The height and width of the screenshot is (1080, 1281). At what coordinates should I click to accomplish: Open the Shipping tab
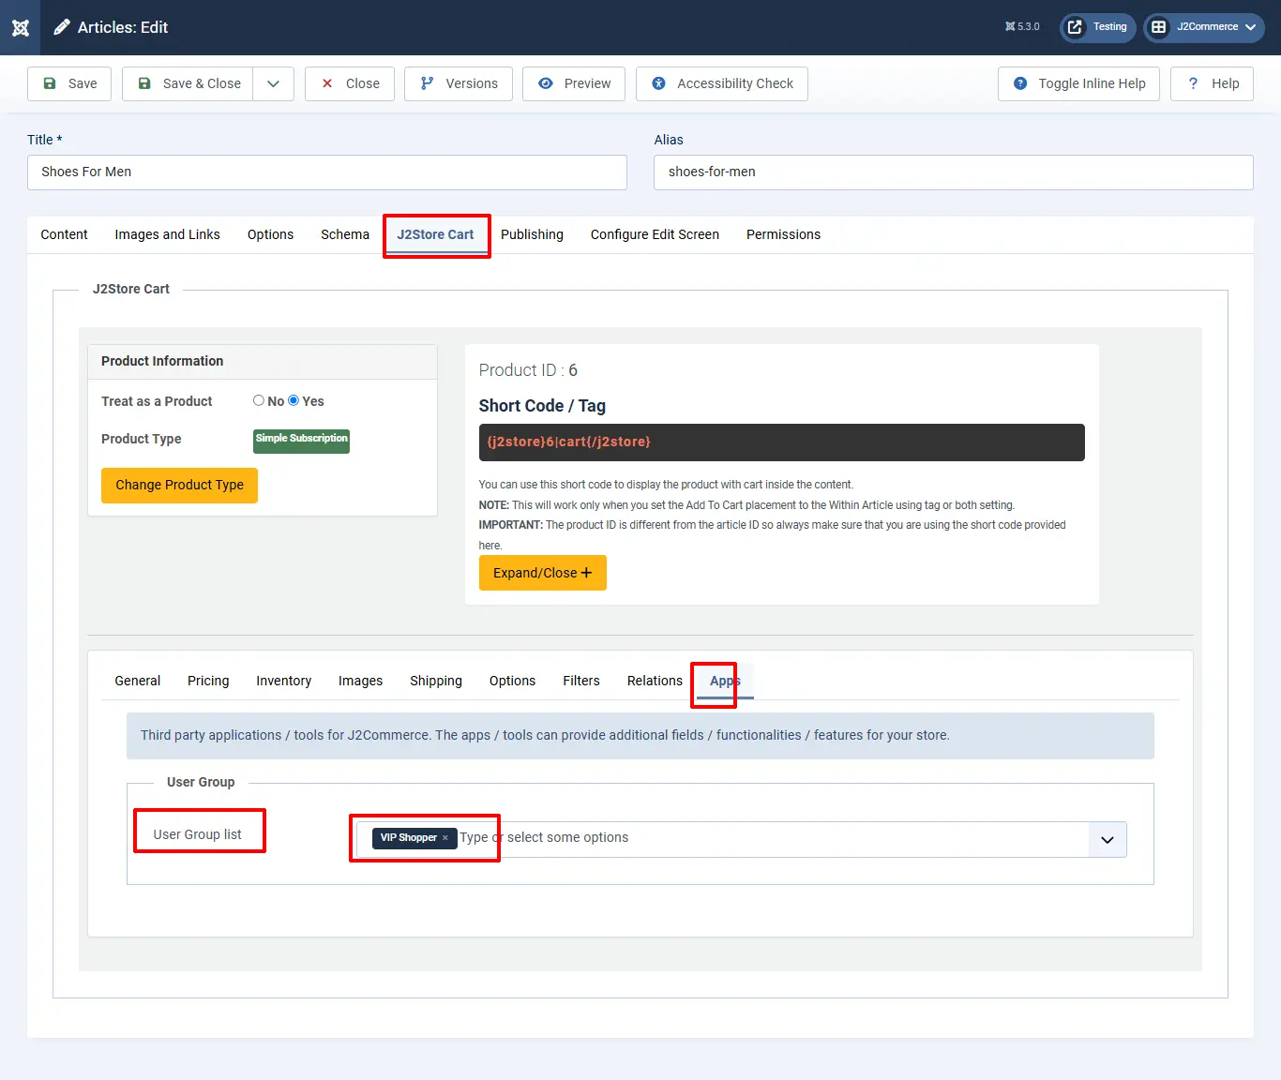436,681
